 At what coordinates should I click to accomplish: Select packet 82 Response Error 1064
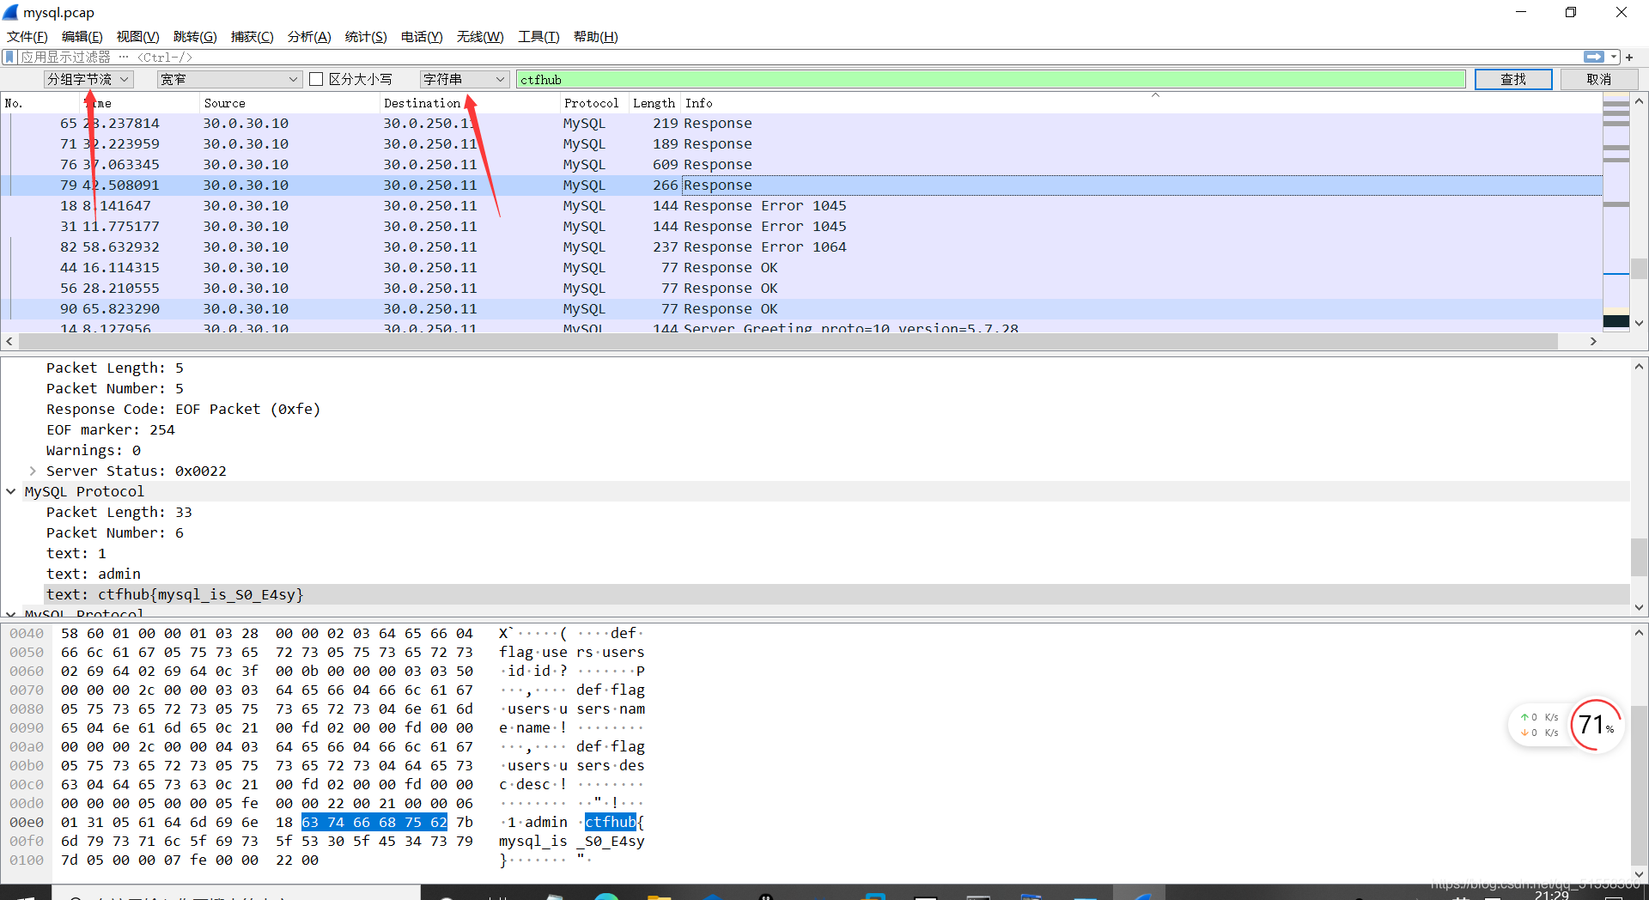(x=802, y=247)
